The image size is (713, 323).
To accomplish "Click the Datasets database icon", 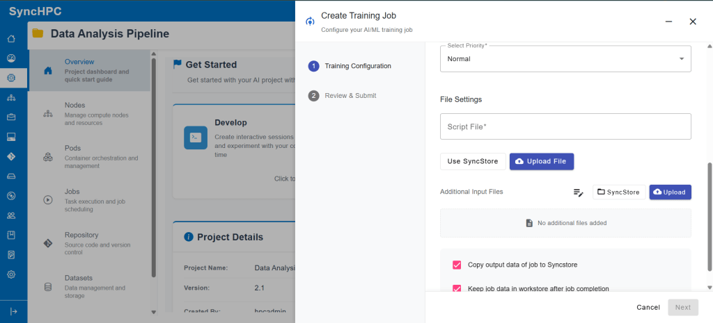I will pyautogui.click(x=48, y=286).
